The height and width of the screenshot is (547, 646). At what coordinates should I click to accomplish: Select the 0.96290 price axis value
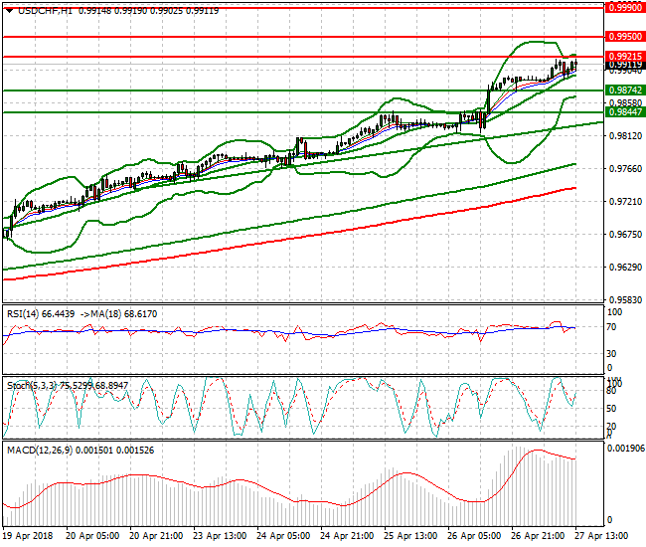click(x=625, y=268)
